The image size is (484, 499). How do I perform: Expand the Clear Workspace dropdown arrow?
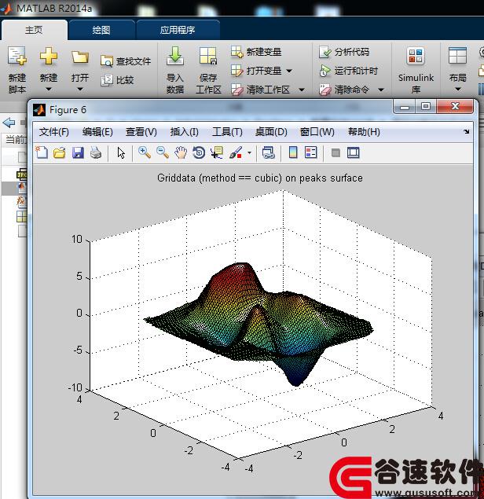coord(302,90)
